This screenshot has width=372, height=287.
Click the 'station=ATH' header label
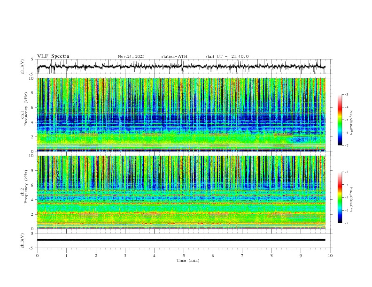tap(174, 56)
